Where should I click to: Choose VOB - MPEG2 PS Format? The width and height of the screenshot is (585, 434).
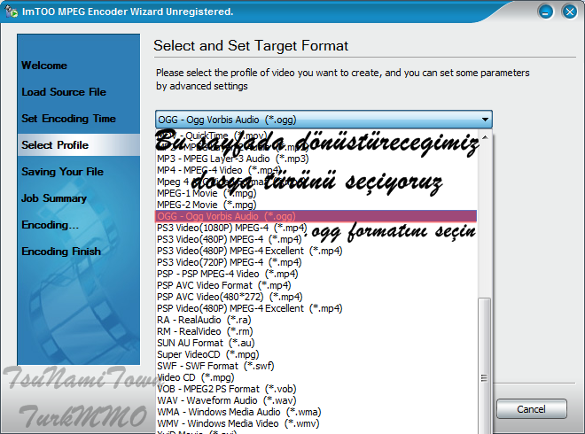pyautogui.click(x=316, y=390)
